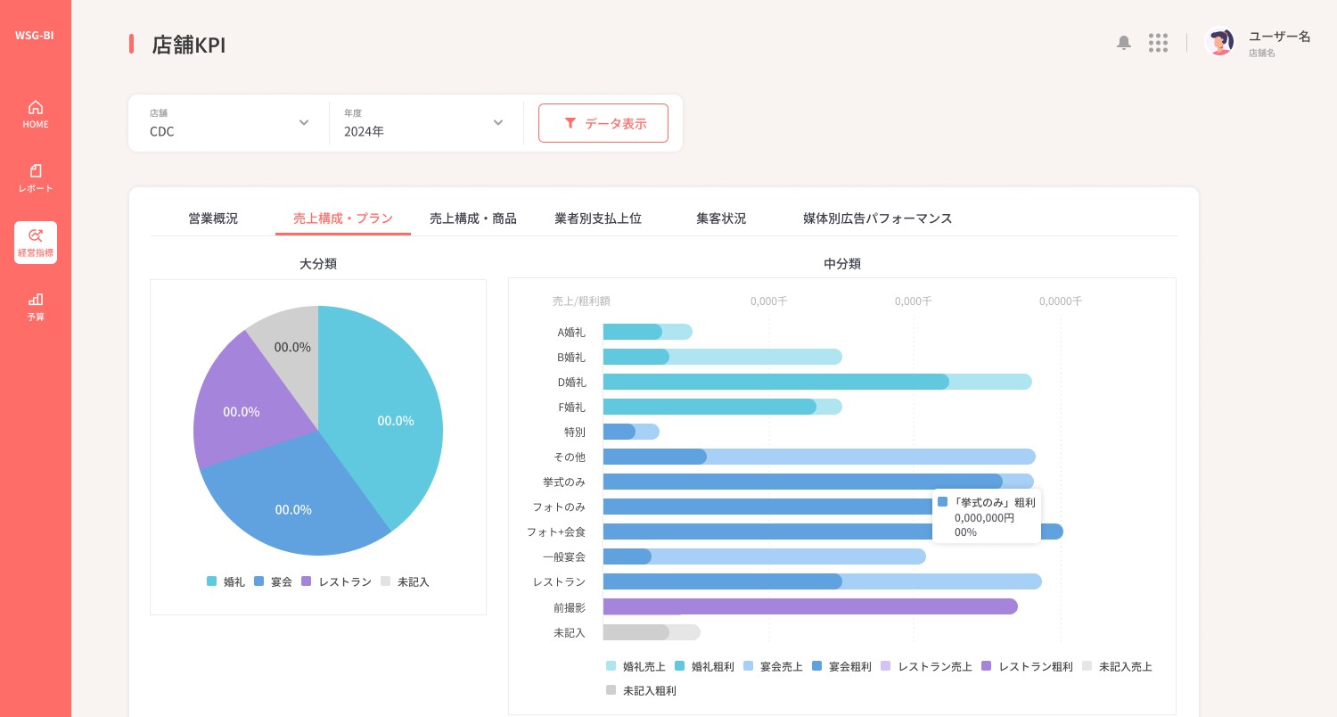This screenshot has height=717, width=1337.
Task: Switch to the 売上構成・商品 tab
Action: coord(473,218)
